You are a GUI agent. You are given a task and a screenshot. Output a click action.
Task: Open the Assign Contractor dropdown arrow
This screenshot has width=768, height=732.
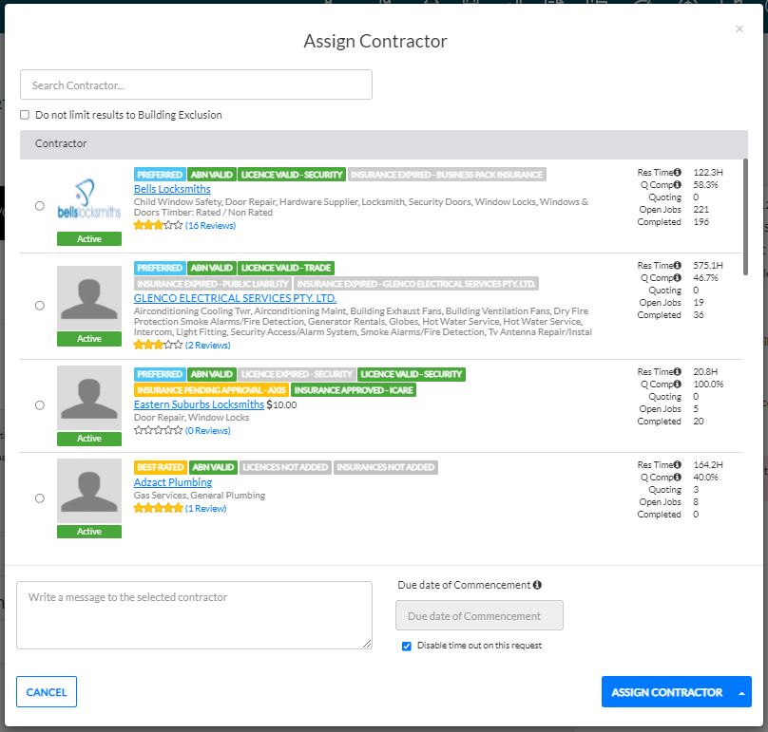point(742,692)
